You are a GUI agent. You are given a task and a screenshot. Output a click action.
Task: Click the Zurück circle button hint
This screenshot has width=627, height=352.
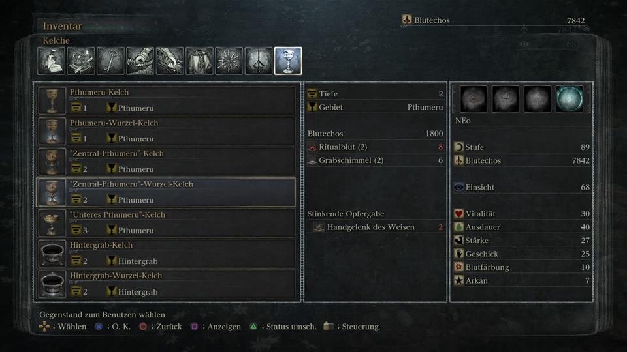click(x=161, y=327)
